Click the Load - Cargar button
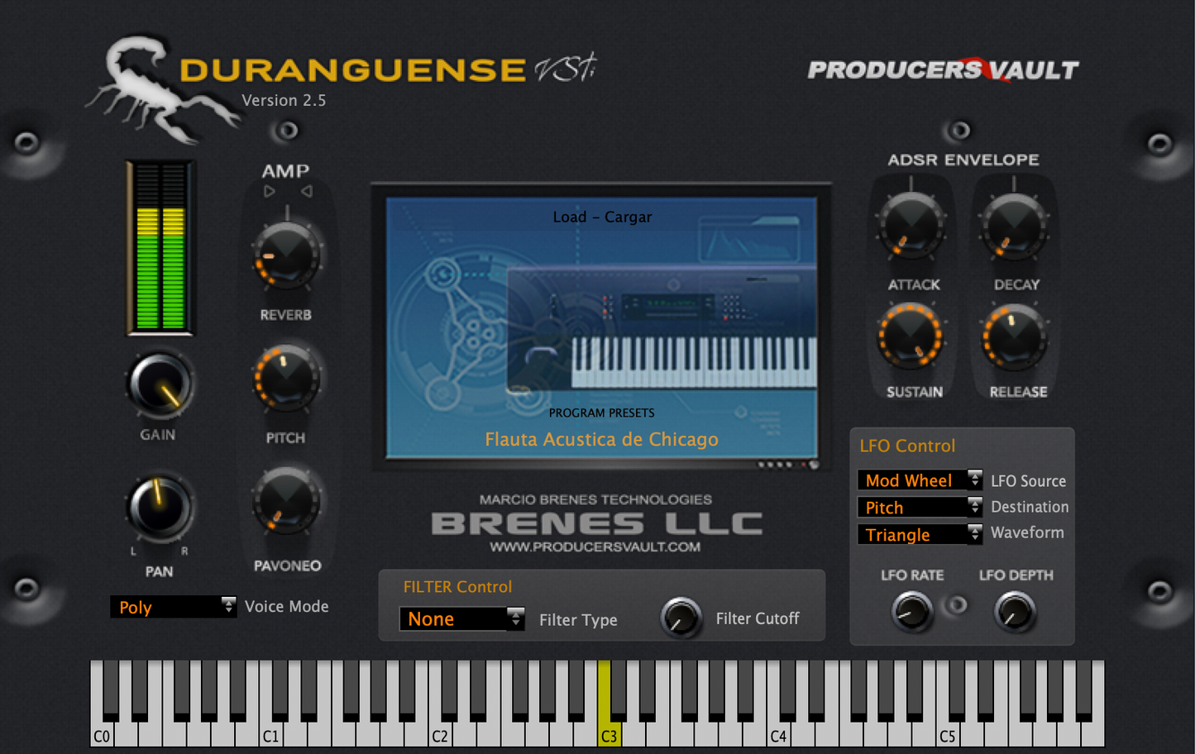Screen dimensions: 1195x754 [x=602, y=217]
